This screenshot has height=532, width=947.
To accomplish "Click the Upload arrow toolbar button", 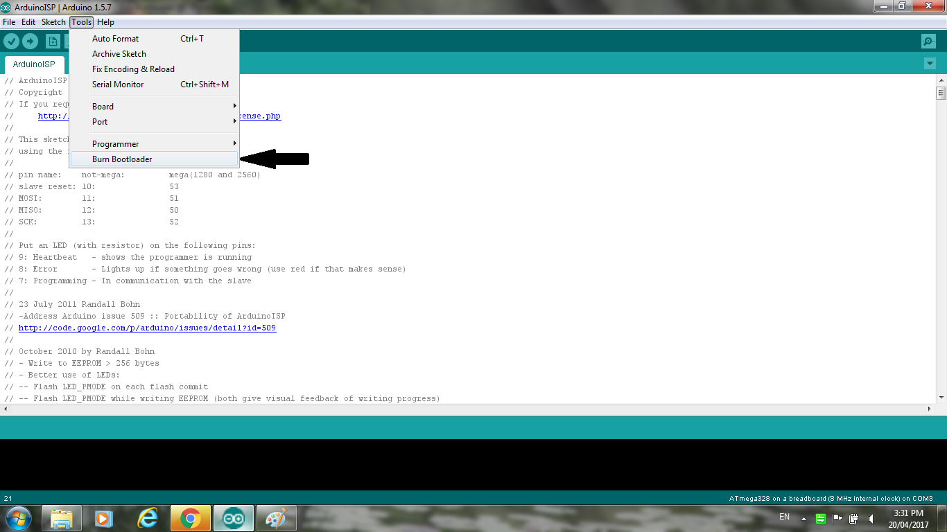I will click(30, 42).
